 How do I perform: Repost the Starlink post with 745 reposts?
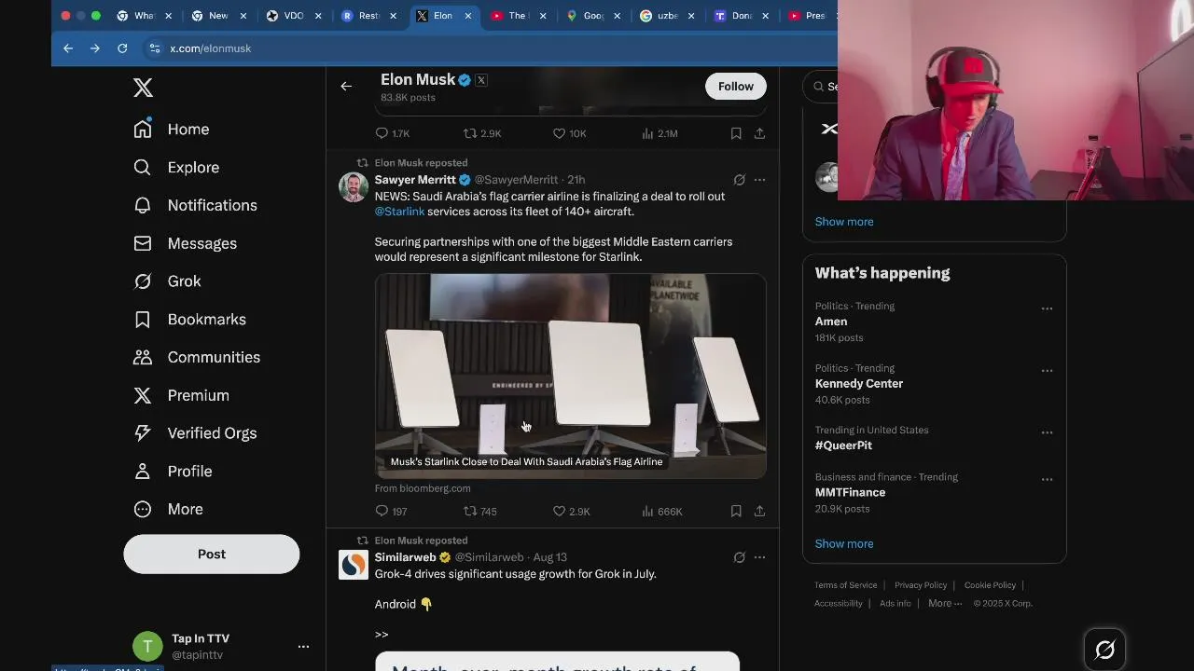tap(470, 511)
